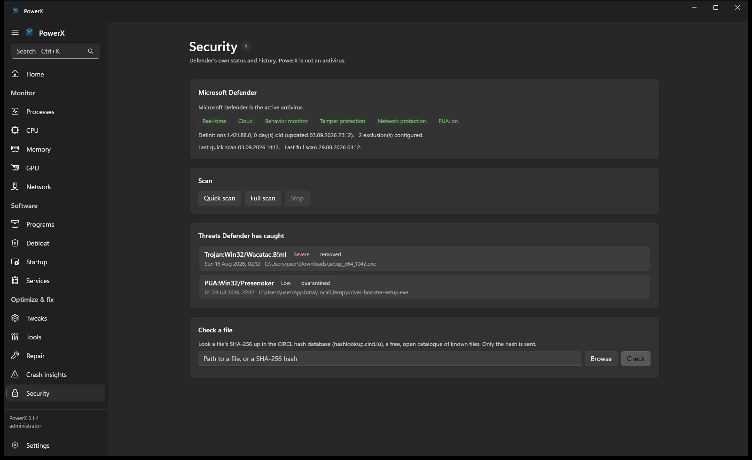Image resolution: width=752 pixels, height=460 pixels.
Task: Select the GPU card icon
Action: pos(15,168)
